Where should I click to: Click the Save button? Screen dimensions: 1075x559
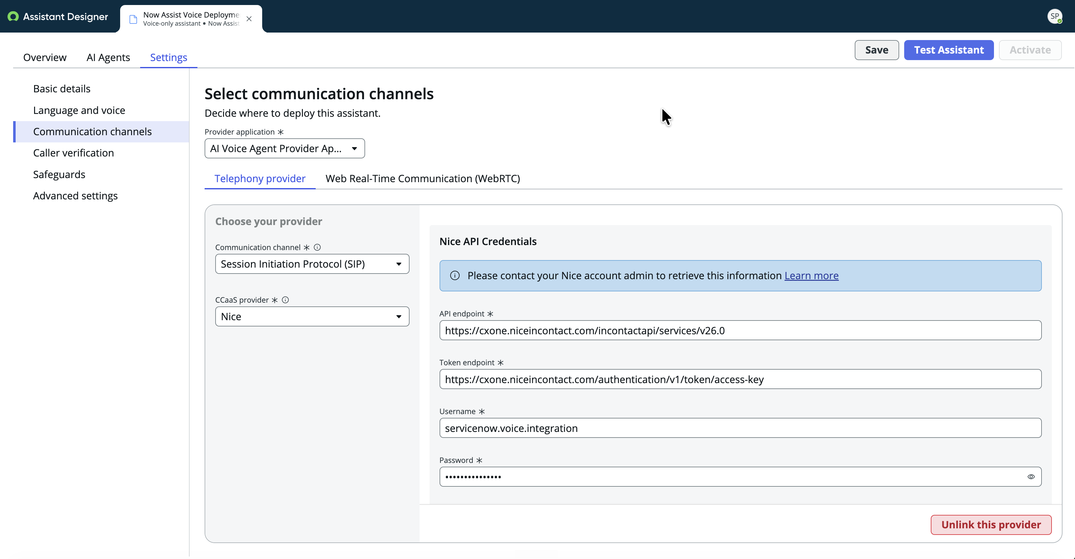(877, 50)
